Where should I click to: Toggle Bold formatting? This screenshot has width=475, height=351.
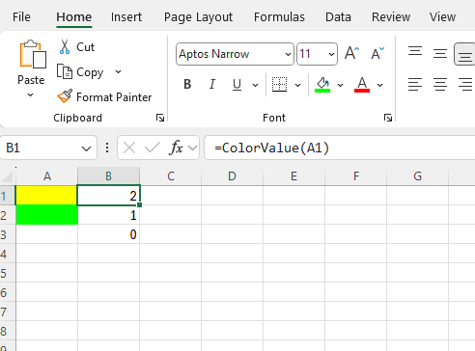tap(187, 85)
